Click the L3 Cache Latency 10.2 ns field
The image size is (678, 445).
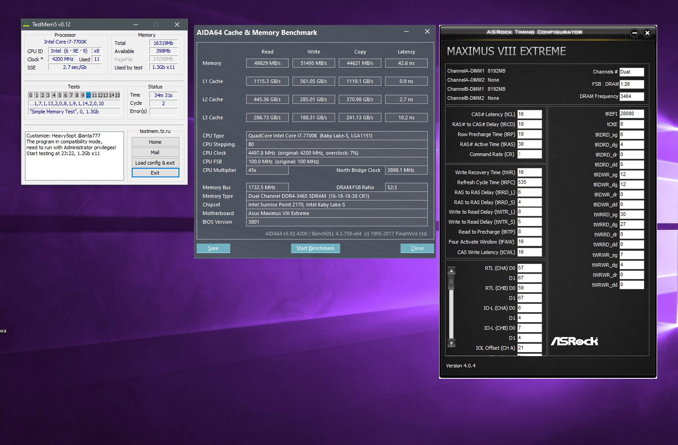pyautogui.click(x=406, y=117)
